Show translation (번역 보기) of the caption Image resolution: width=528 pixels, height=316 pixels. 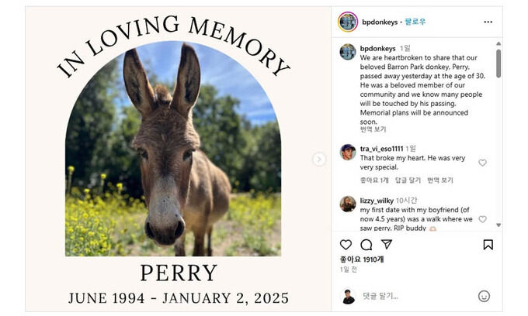pos(373,129)
